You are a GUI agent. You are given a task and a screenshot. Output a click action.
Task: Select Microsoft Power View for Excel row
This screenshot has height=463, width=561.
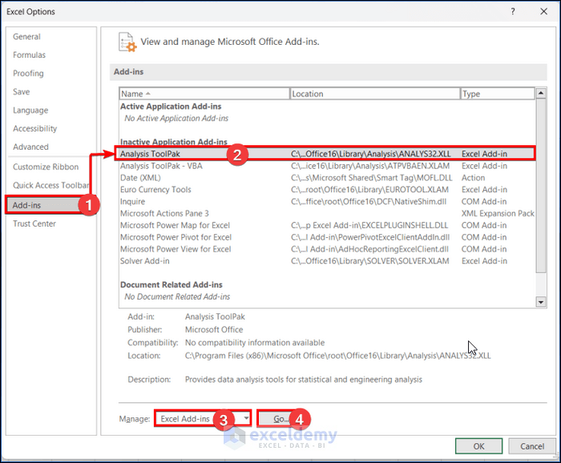pos(327,249)
